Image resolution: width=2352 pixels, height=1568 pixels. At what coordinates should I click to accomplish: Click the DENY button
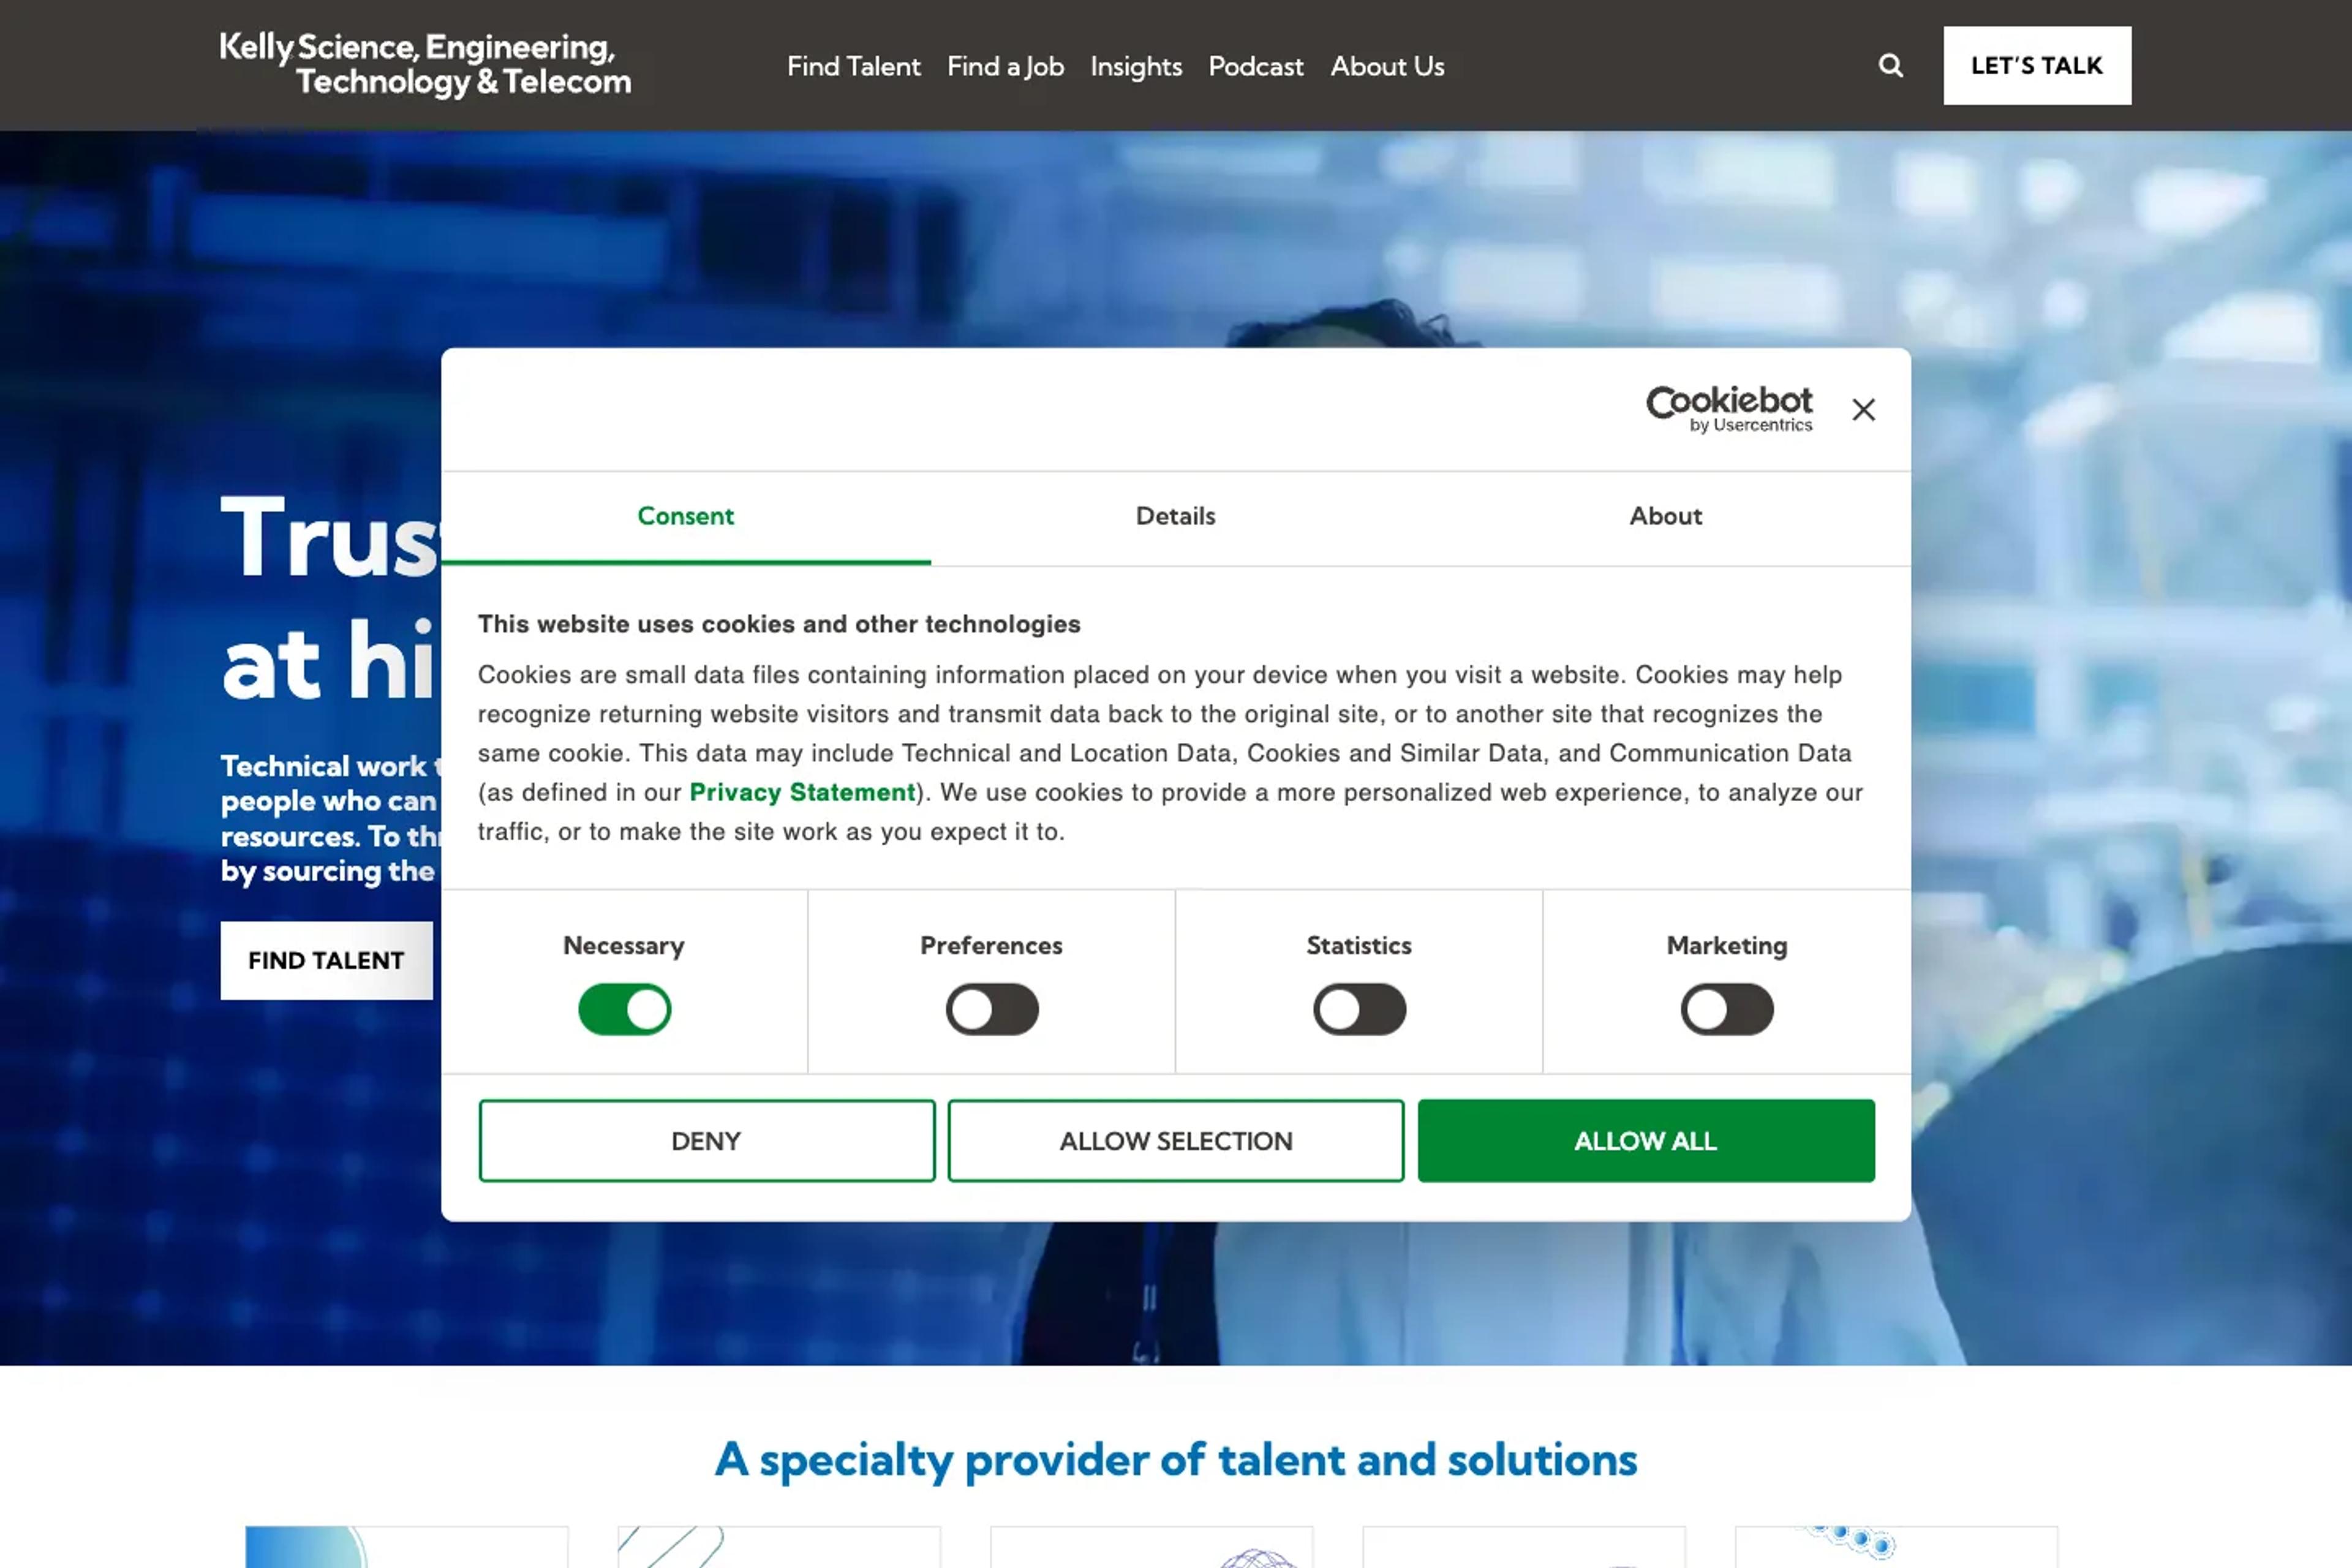coord(706,1141)
